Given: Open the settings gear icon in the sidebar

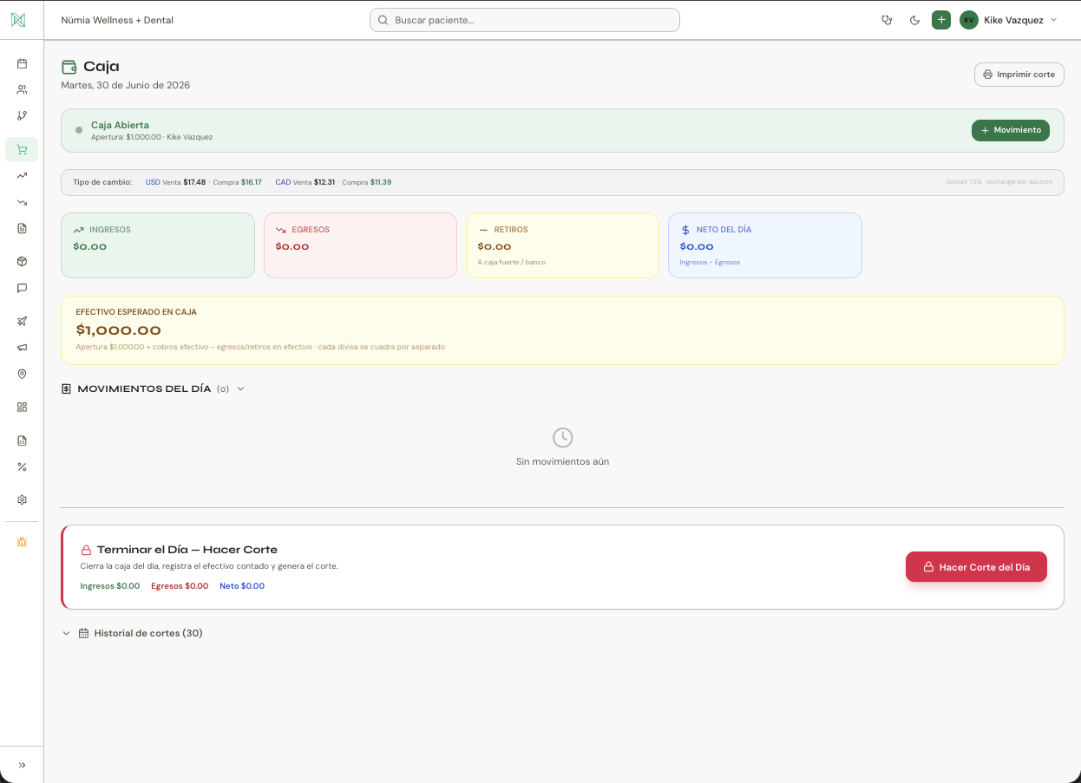Looking at the screenshot, I should pyautogui.click(x=22, y=499).
